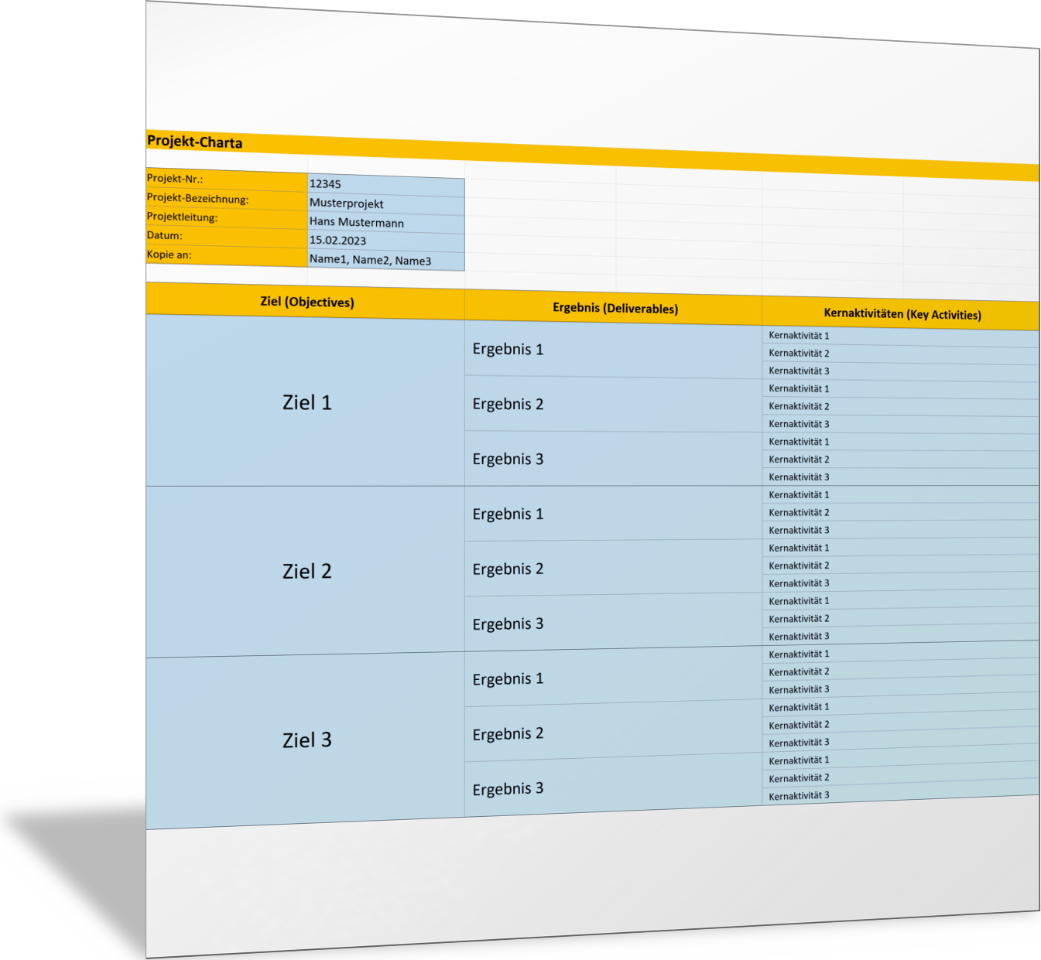
Task: Click the Projekt-Nr.: label cell
Action: (x=227, y=180)
